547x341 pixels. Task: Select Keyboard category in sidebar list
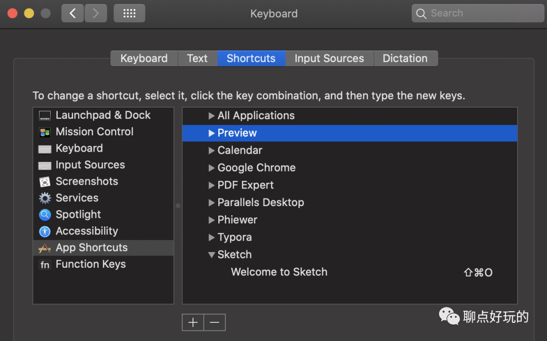pos(103,149)
